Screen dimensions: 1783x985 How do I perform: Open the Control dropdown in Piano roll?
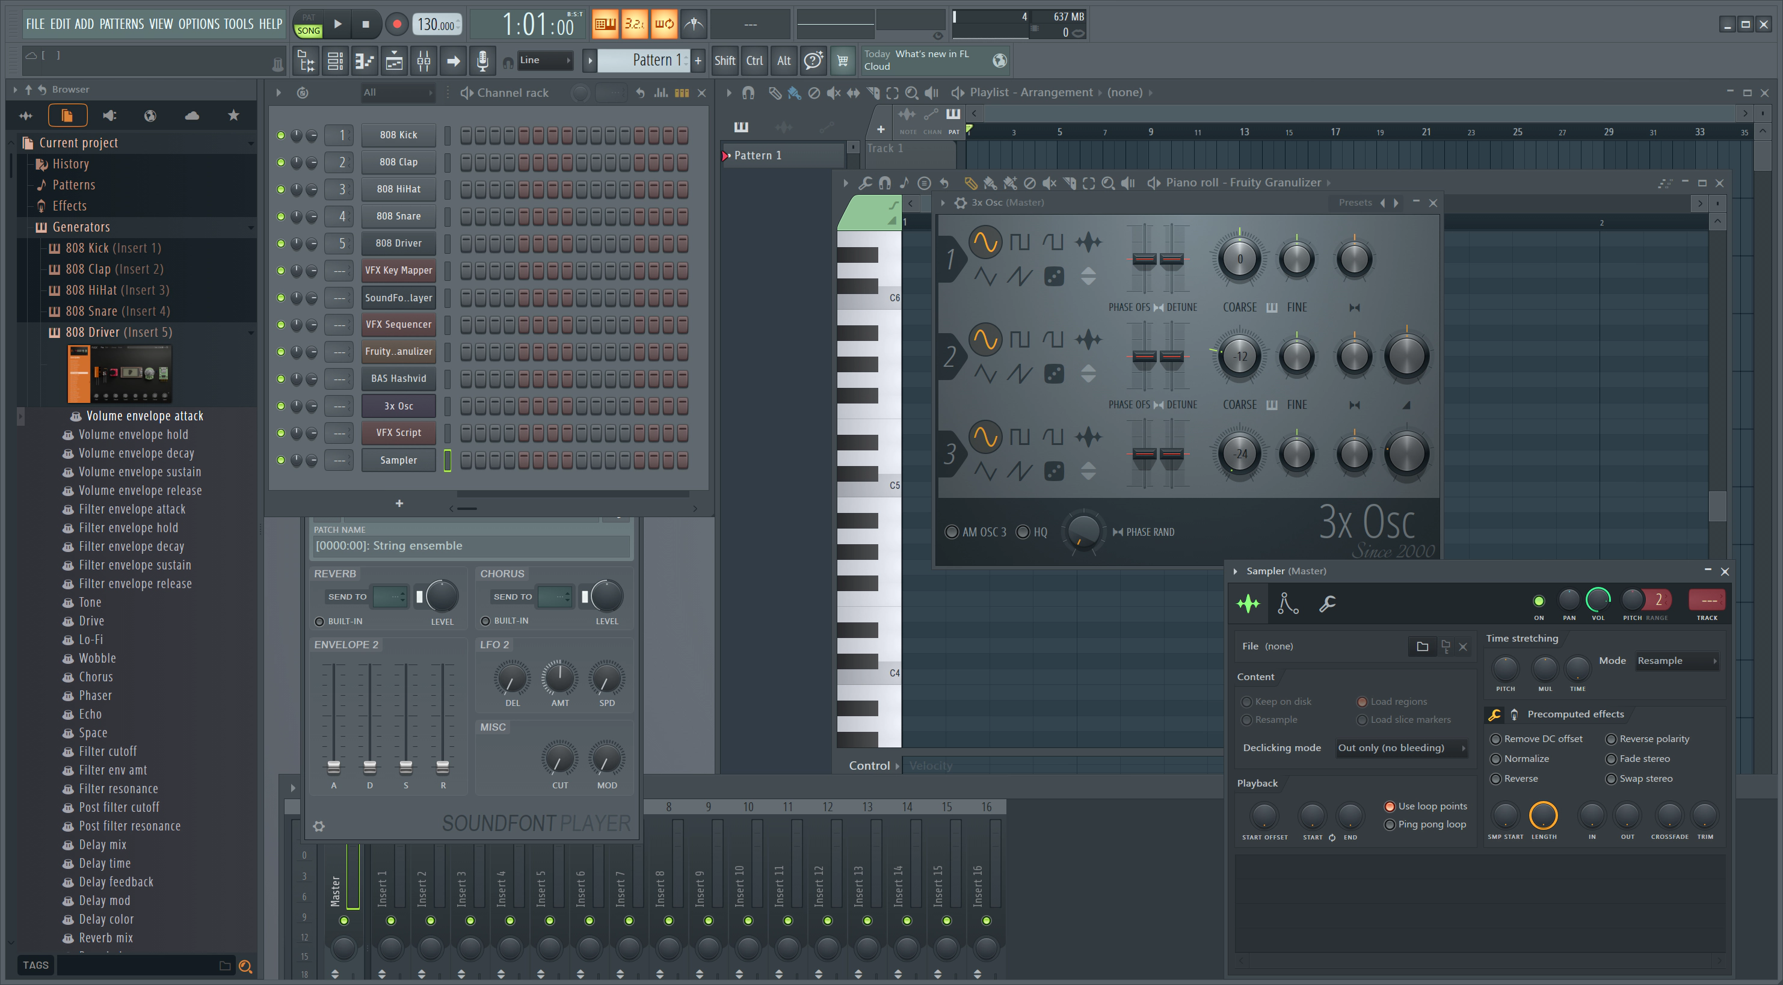[x=873, y=766]
